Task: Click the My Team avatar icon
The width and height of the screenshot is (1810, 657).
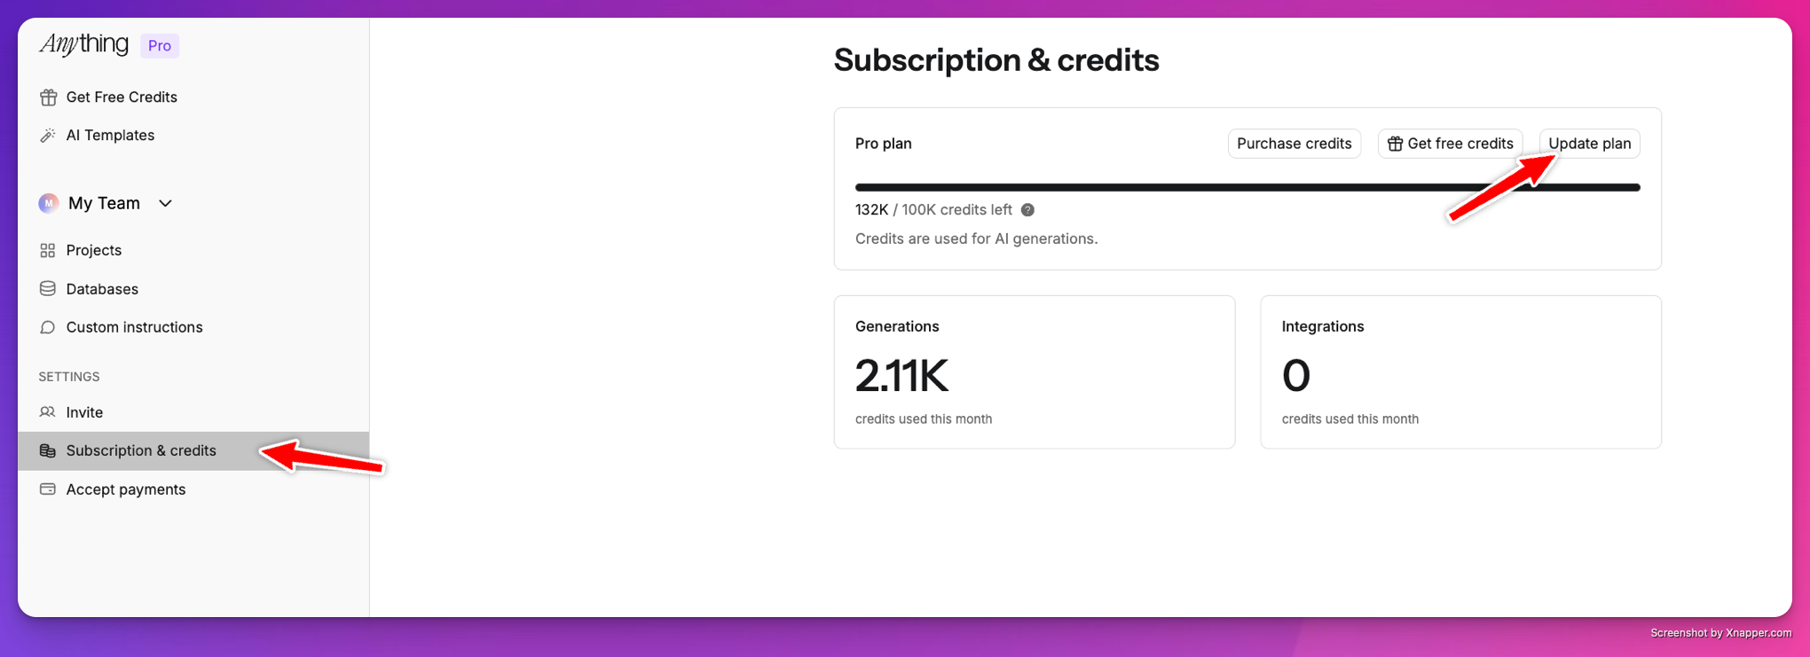Action: pos(49,203)
